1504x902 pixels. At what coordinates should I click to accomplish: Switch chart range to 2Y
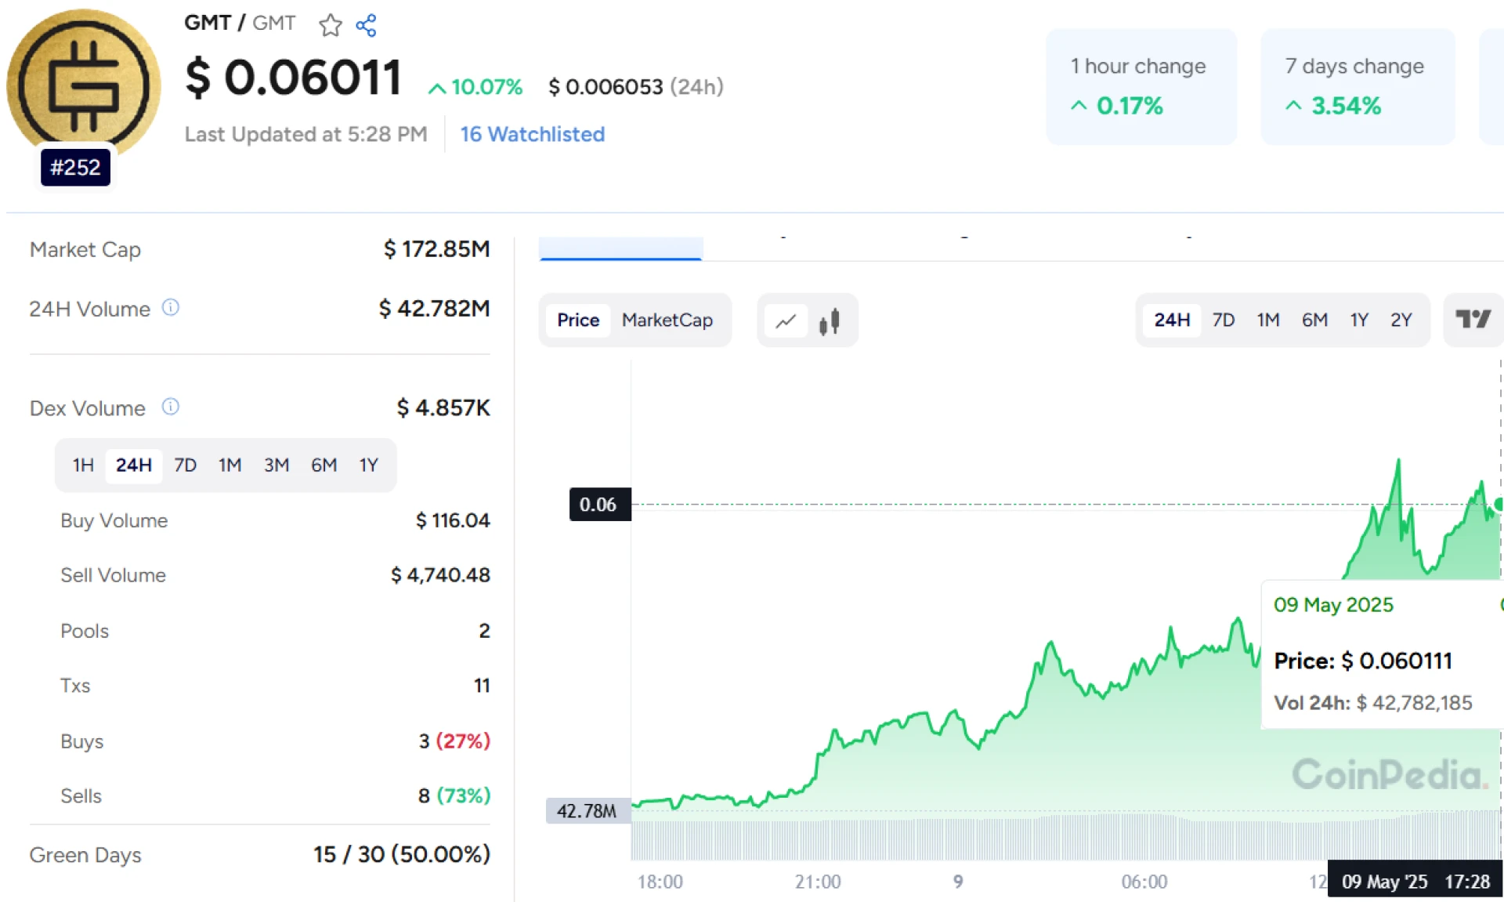(x=1401, y=321)
